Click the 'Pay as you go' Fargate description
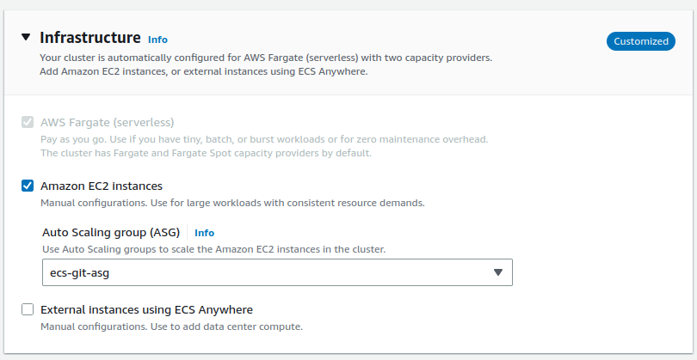The image size is (697, 360). (263, 139)
